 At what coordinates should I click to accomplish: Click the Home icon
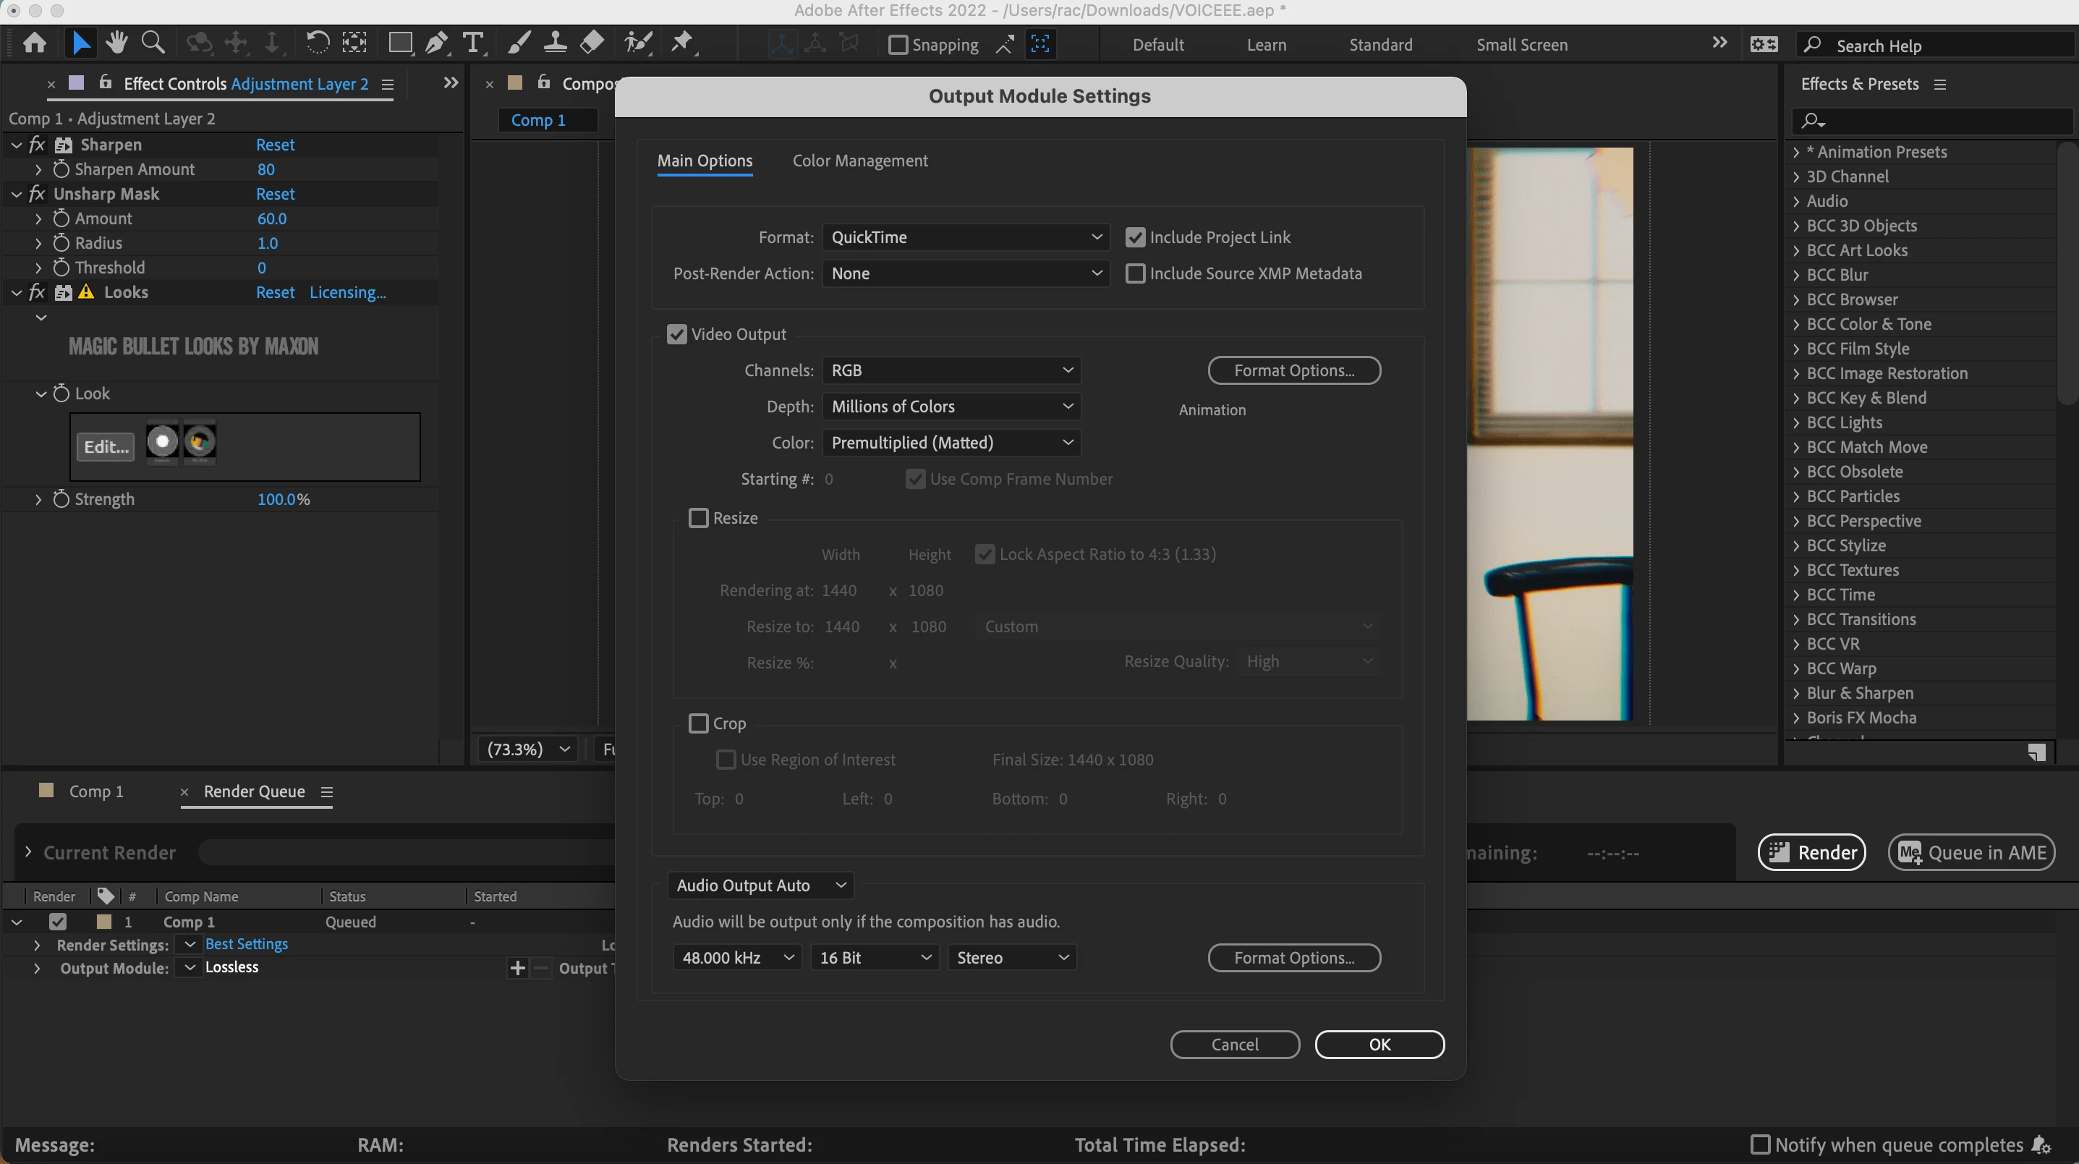[x=35, y=43]
